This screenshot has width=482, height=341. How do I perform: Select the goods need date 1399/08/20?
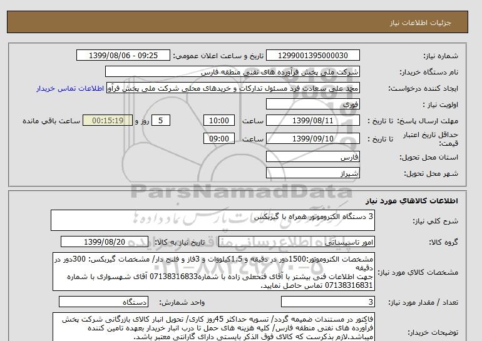click(x=105, y=242)
